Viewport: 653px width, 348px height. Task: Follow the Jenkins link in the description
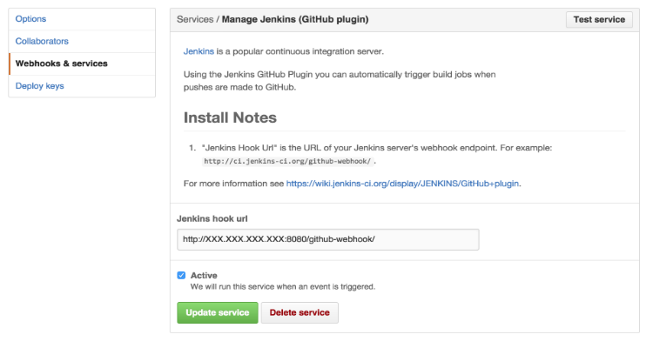(199, 51)
